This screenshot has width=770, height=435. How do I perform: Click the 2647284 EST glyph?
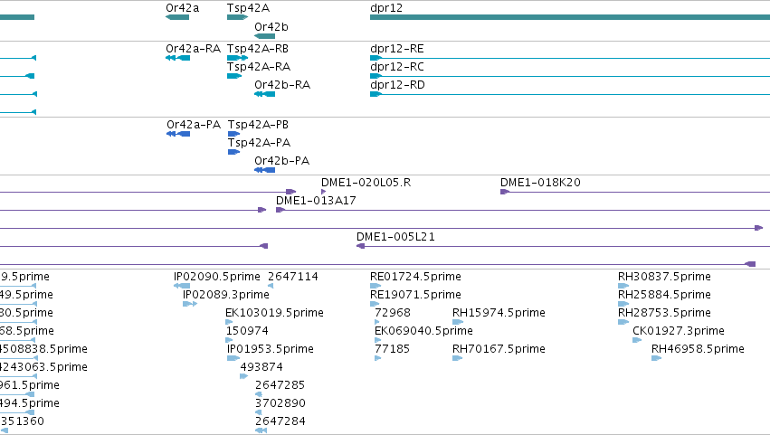tap(261, 430)
